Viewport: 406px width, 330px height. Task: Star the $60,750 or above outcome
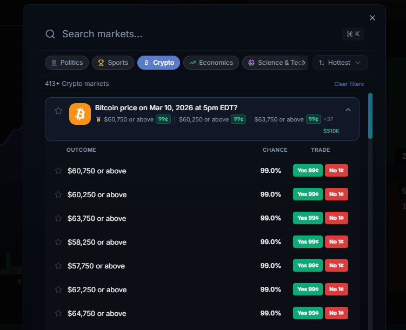pyautogui.click(x=58, y=171)
